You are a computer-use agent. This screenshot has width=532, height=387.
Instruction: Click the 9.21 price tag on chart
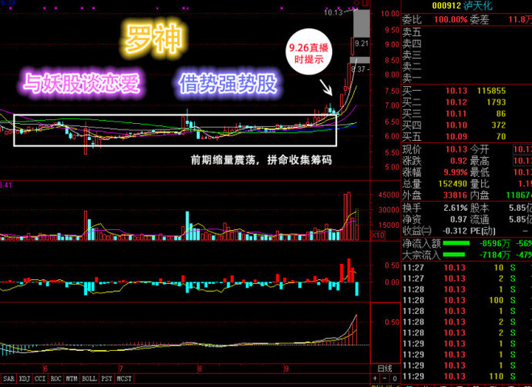[362, 43]
